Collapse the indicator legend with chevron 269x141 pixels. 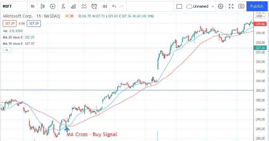[x=7, y=50]
